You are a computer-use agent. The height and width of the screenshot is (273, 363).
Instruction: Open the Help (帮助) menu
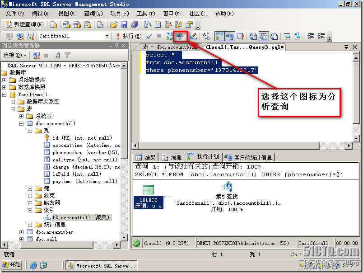(x=224, y=14)
